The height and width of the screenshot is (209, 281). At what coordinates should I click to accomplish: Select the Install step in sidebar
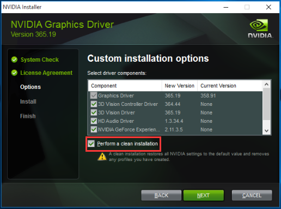28,101
